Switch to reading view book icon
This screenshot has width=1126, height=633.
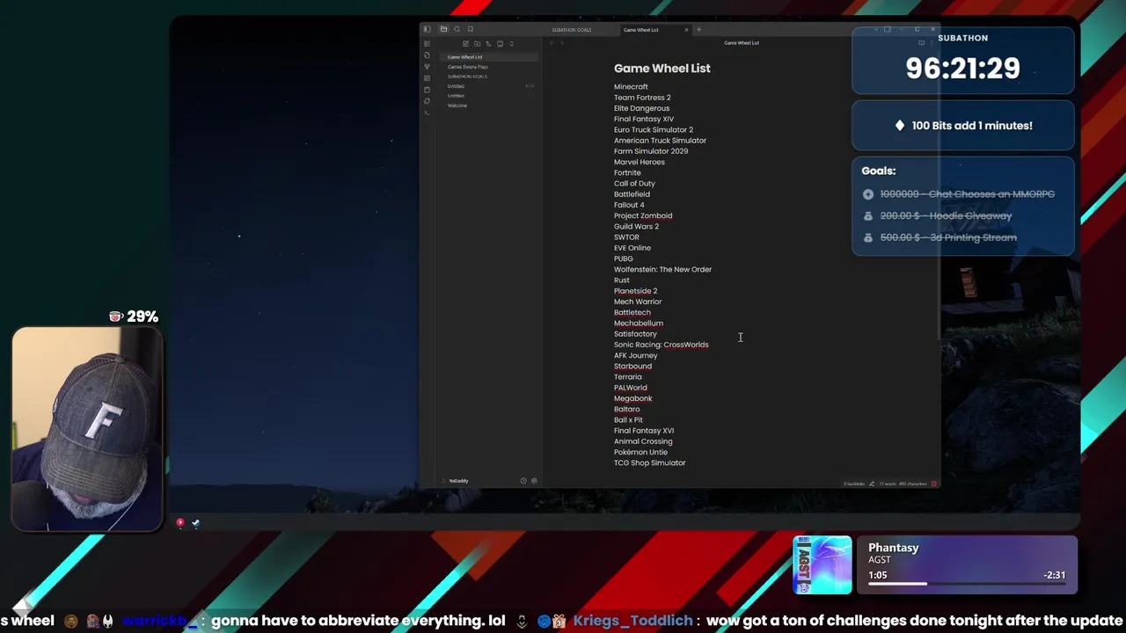point(921,43)
